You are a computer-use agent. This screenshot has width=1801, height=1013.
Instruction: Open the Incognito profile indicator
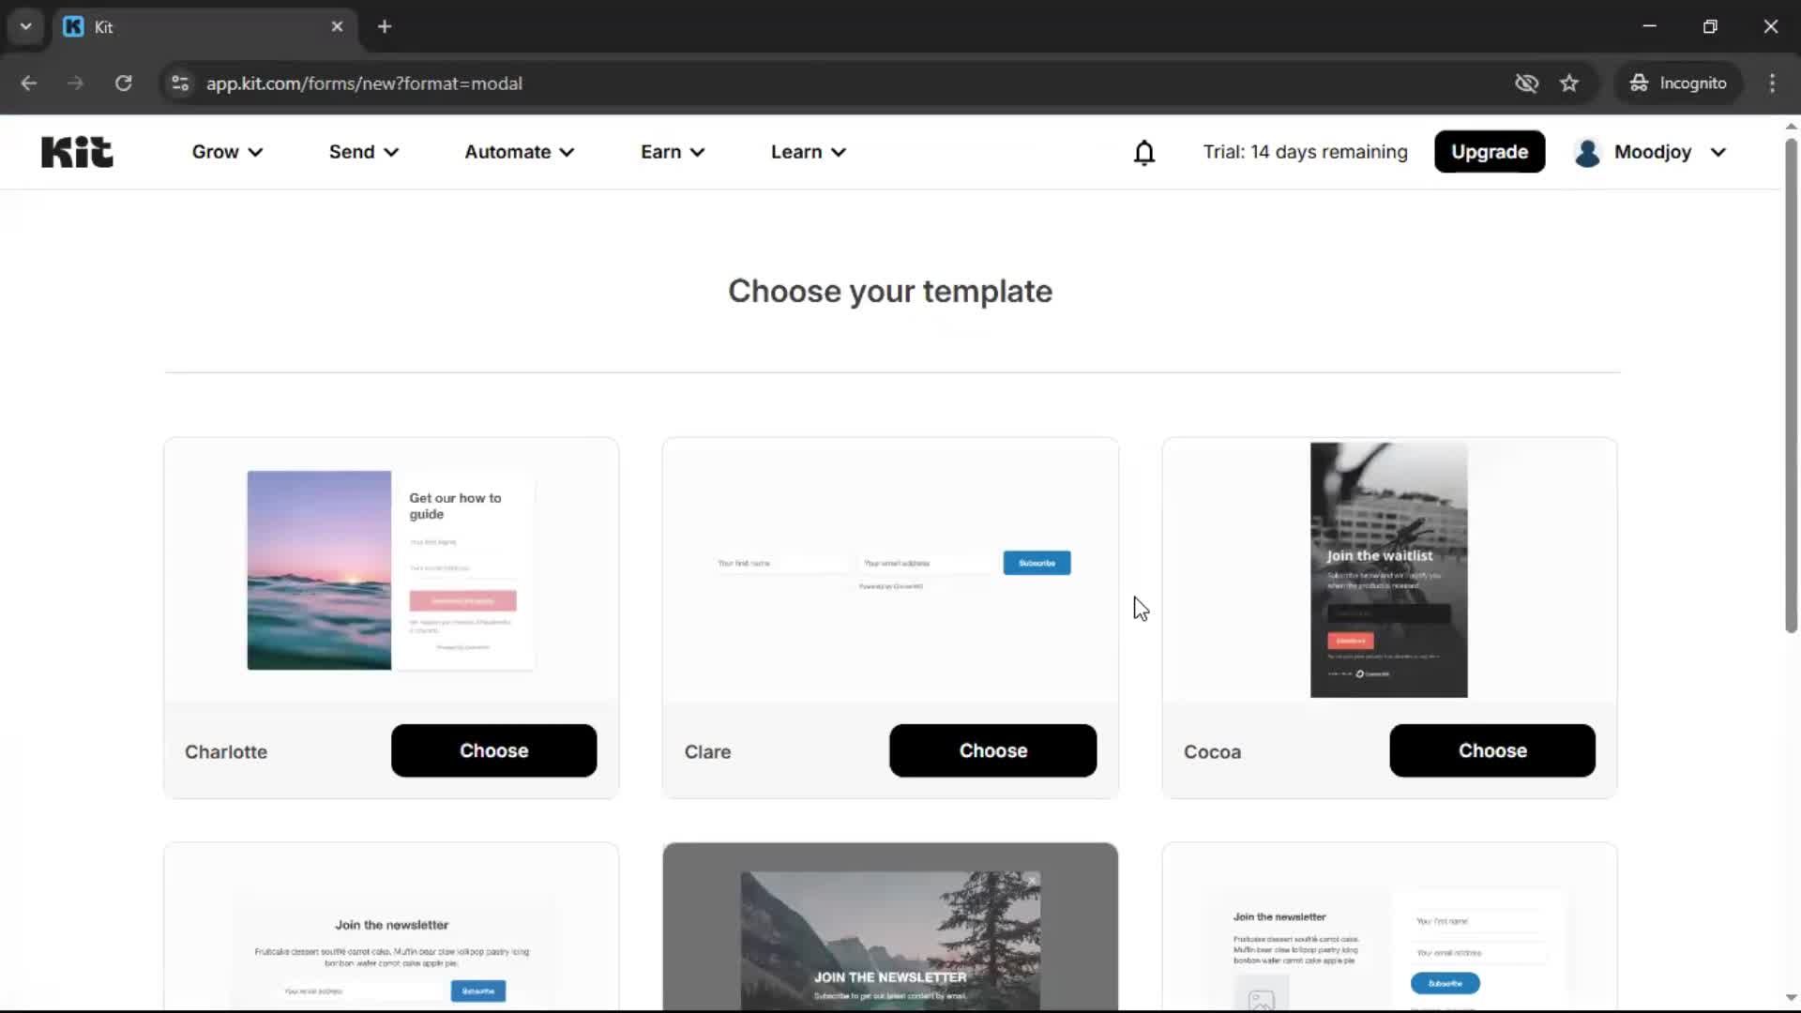tap(1678, 83)
